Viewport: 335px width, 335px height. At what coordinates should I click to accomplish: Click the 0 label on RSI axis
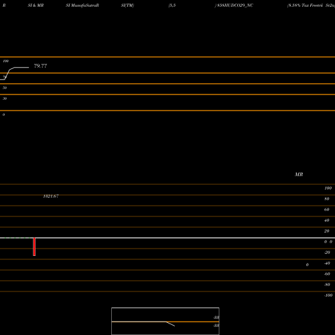[x=3, y=115]
